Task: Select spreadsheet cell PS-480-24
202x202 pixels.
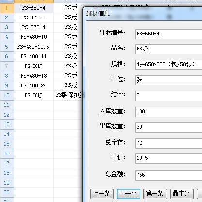Action: [34, 85]
